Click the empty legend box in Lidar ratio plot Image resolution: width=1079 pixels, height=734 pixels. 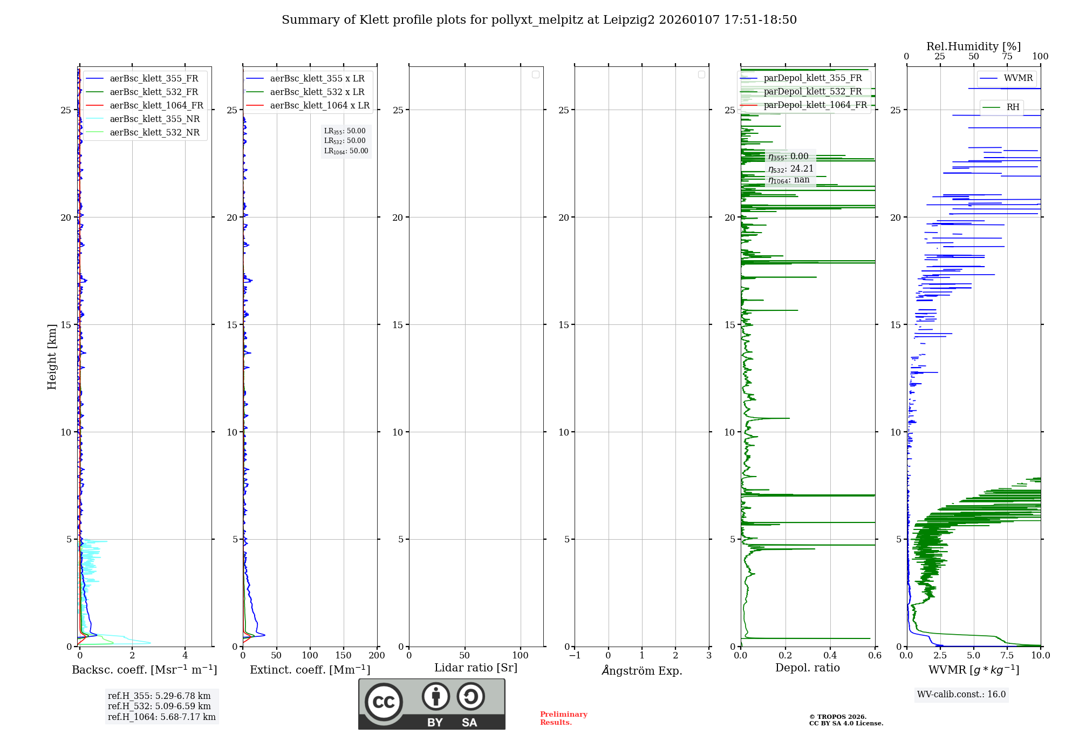click(x=535, y=74)
